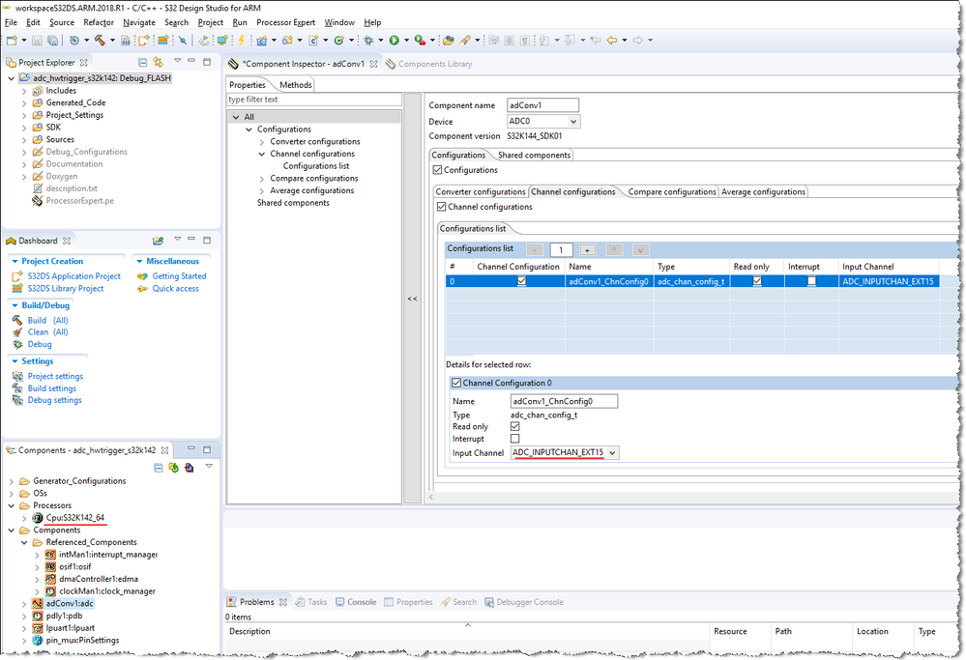Image resolution: width=966 pixels, height=660 pixels.
Task: Click the open folder search toolbar icon
Action: (449, 40)
